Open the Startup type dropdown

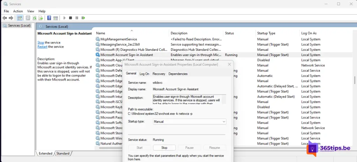pyautogui.click(x=189, y=122)
